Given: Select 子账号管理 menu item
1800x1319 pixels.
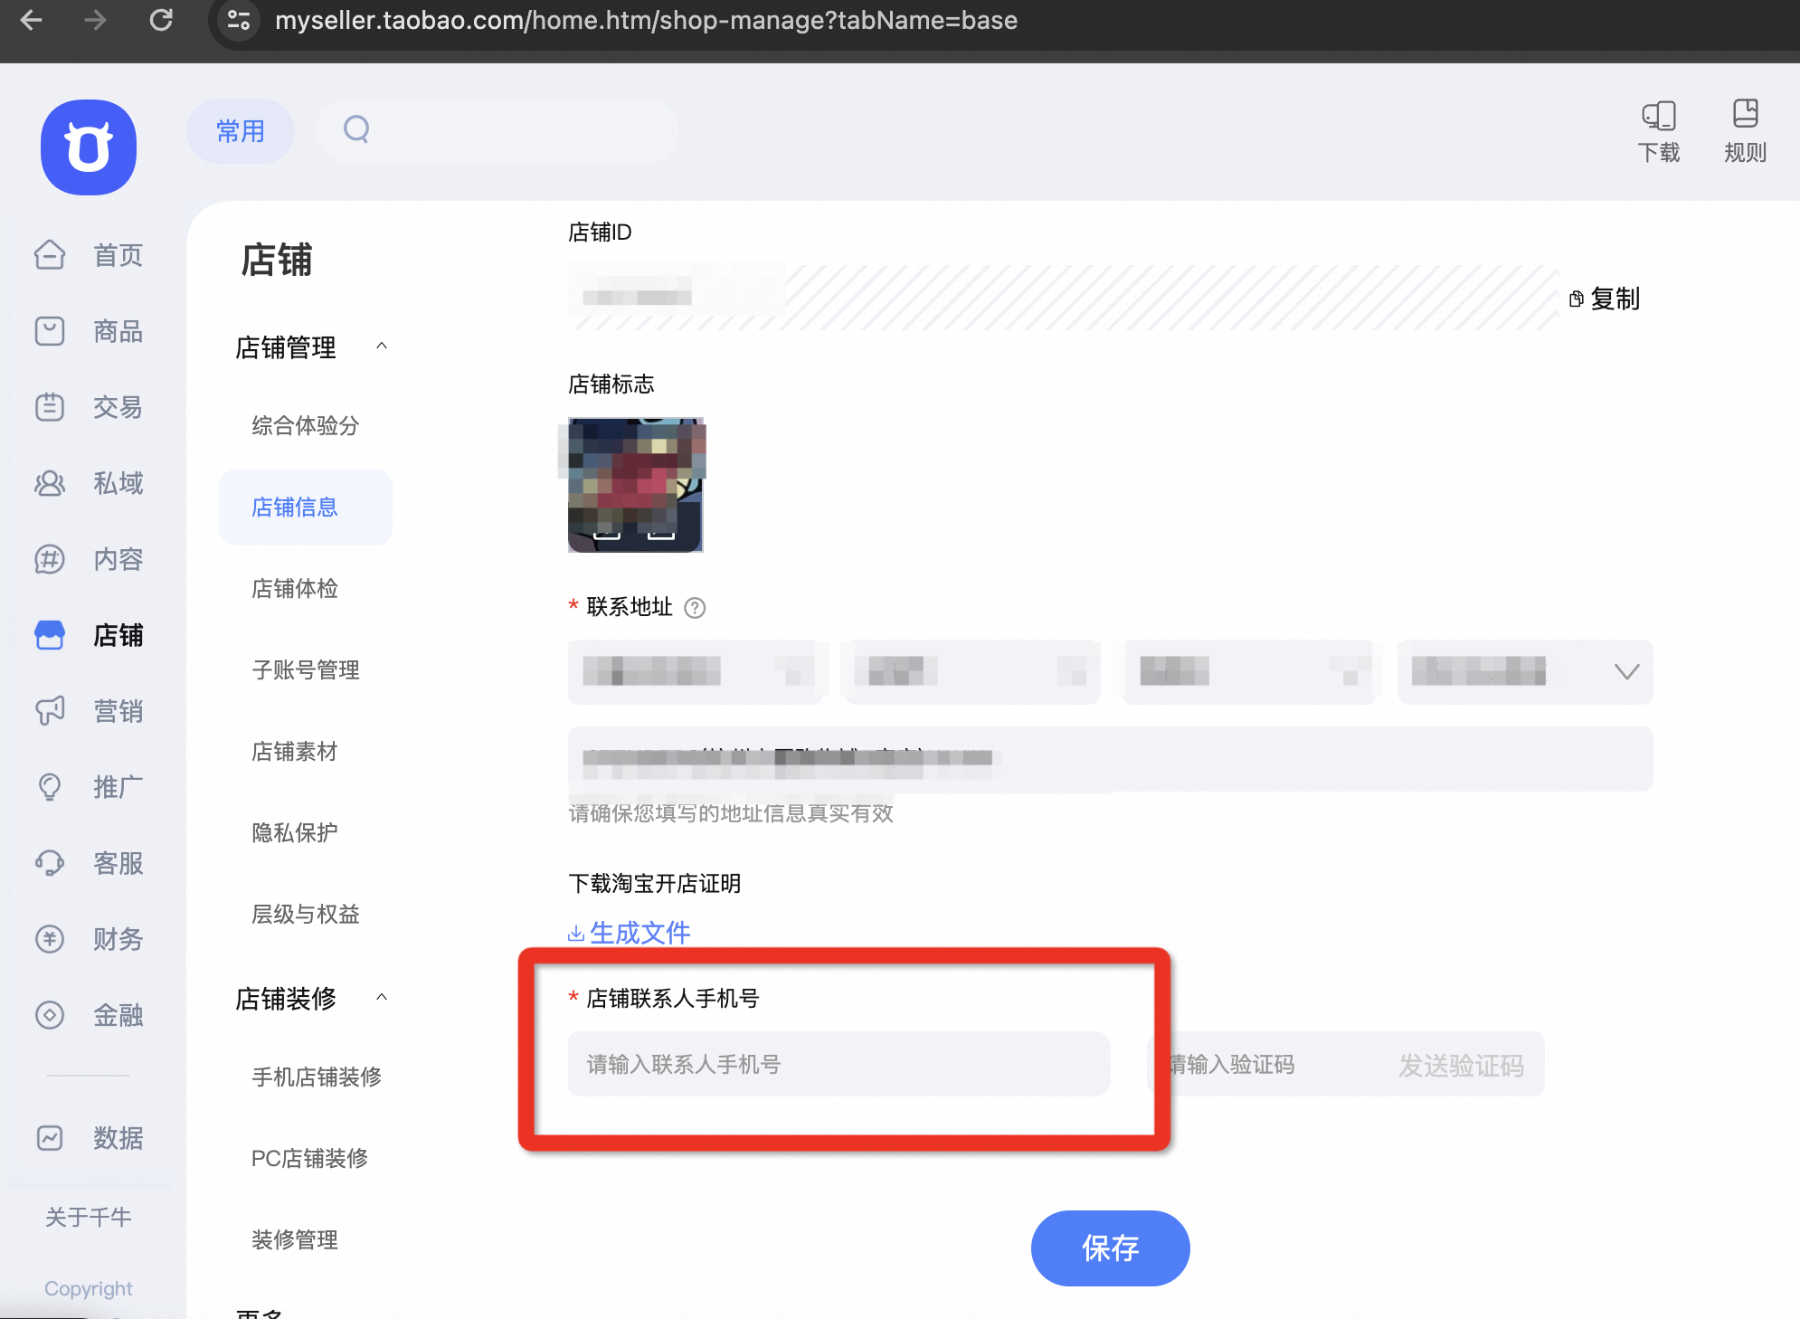Looking at the screenshot, I should (306, 669).
